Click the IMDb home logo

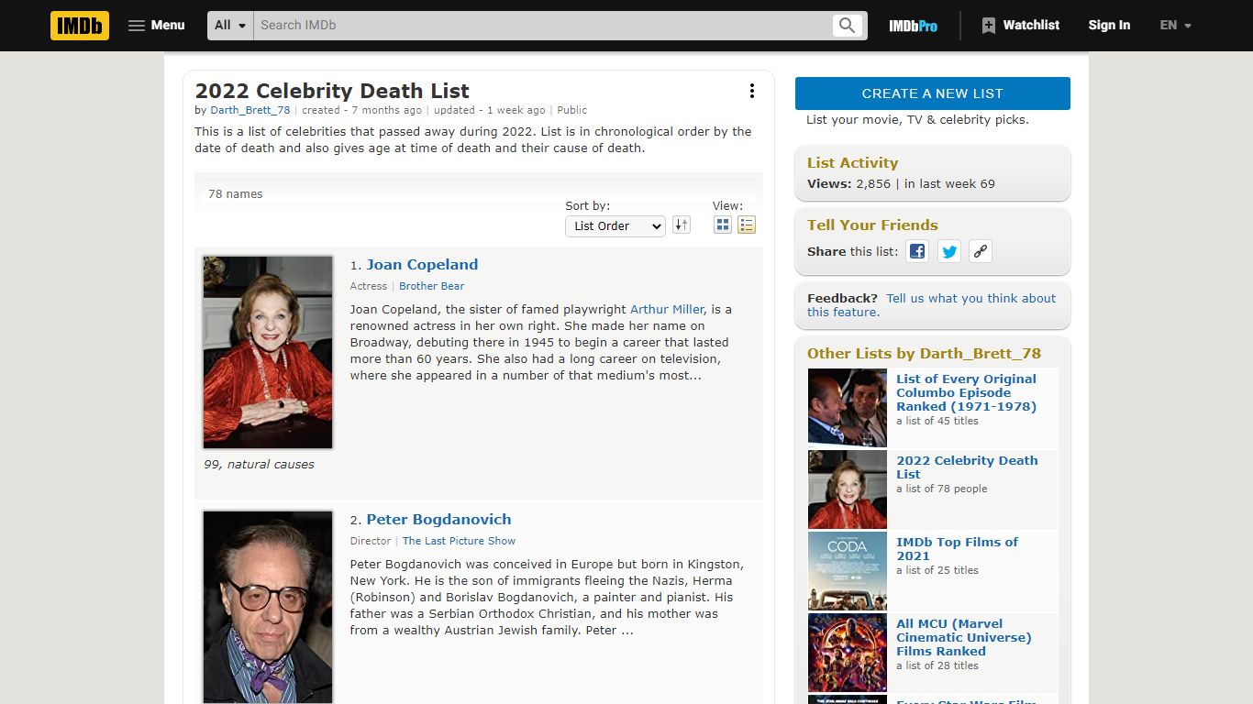80,26
